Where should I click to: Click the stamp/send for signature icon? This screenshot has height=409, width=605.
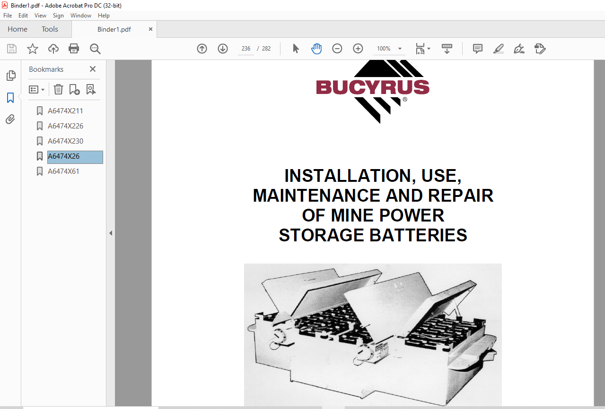(x=540, y=49)
